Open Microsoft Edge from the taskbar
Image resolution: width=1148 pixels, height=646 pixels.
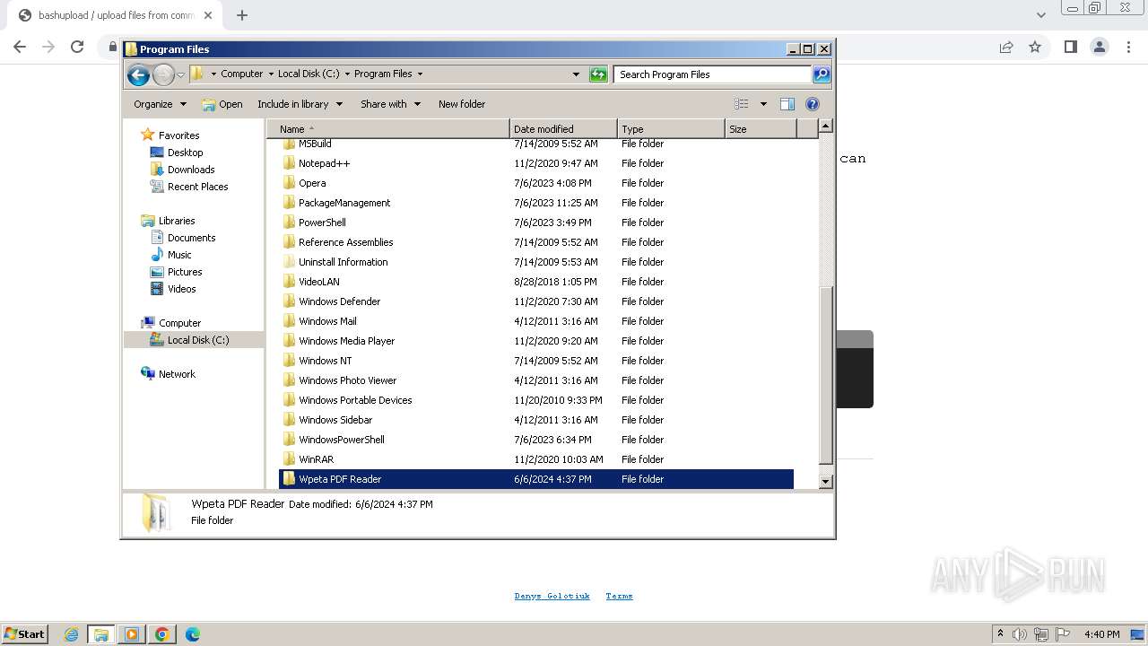[192, 634]
